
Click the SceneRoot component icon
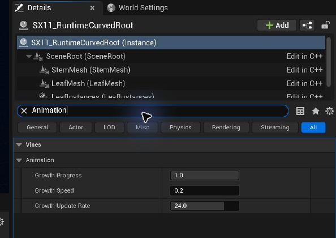click(38, 57)
